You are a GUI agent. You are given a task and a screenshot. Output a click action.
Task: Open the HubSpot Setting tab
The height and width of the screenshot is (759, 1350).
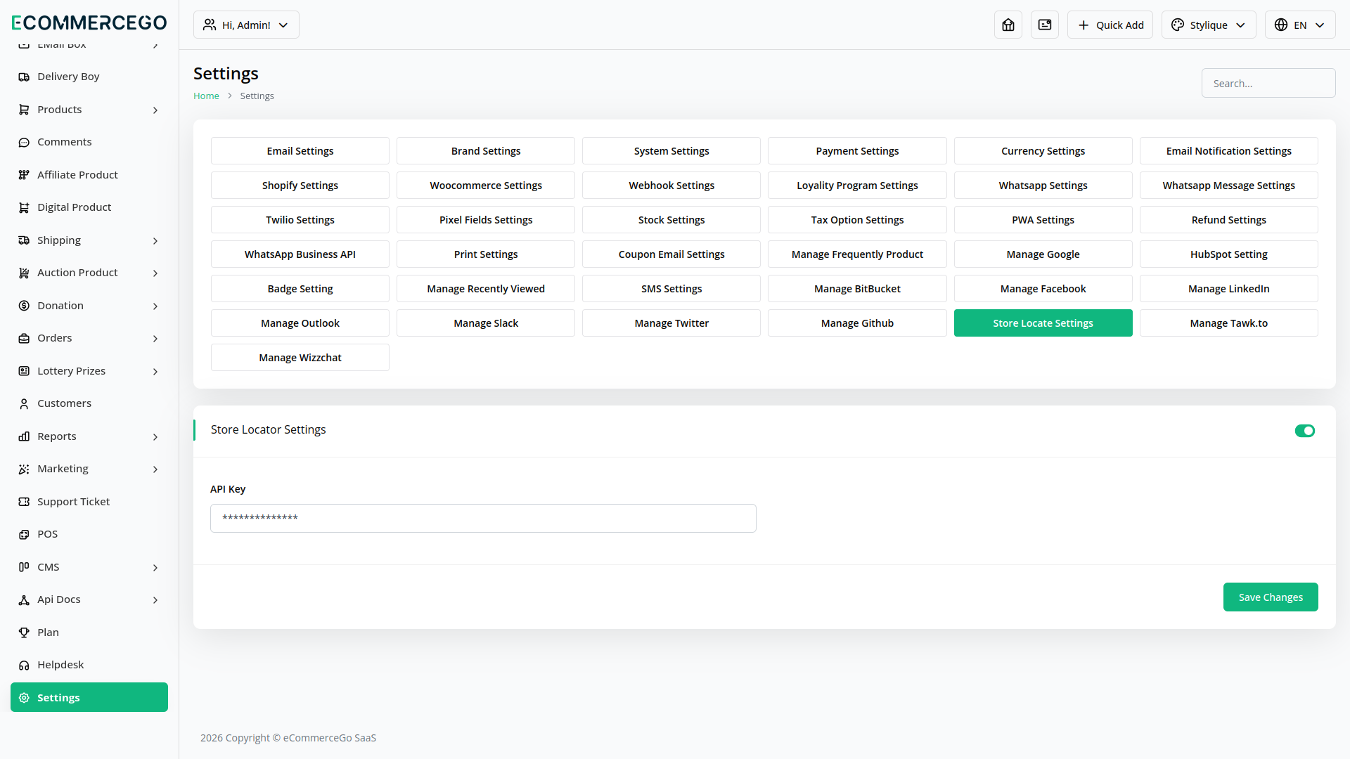[1229, 254]
